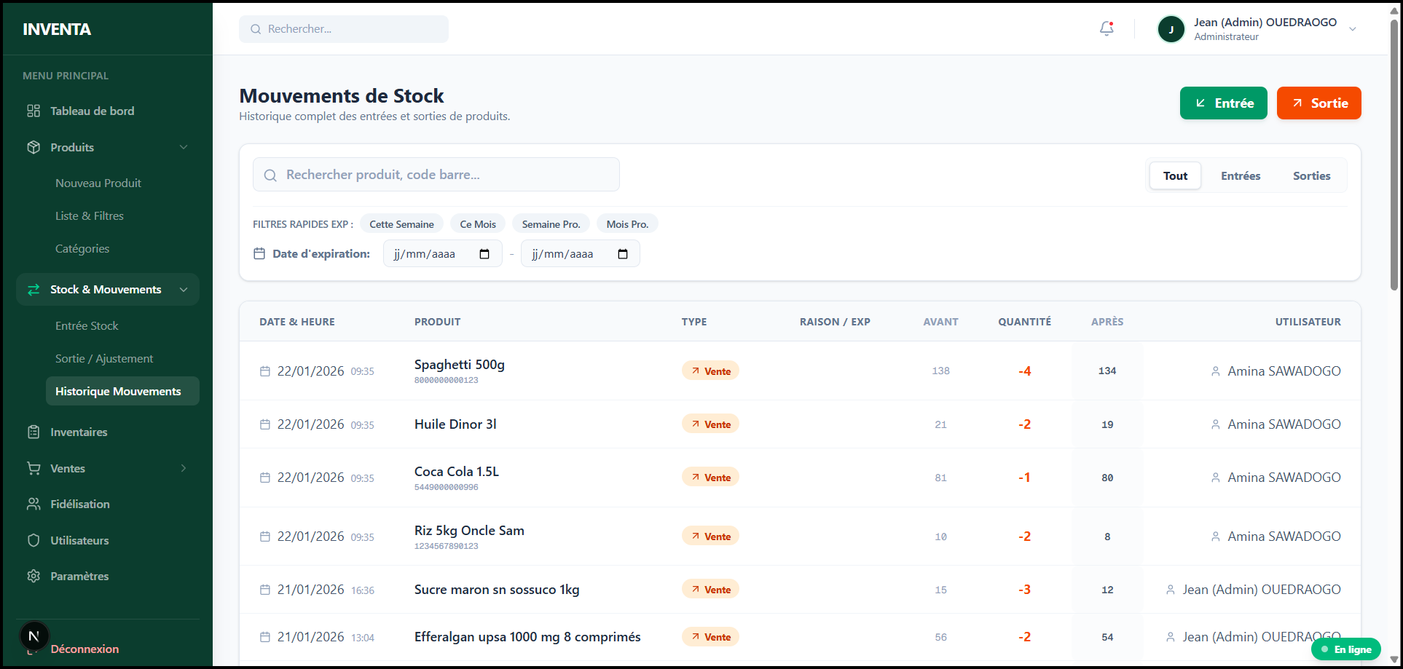Switch to the Entrées tab
This screenshot has width=1403, height=669.
(1241, 175)
